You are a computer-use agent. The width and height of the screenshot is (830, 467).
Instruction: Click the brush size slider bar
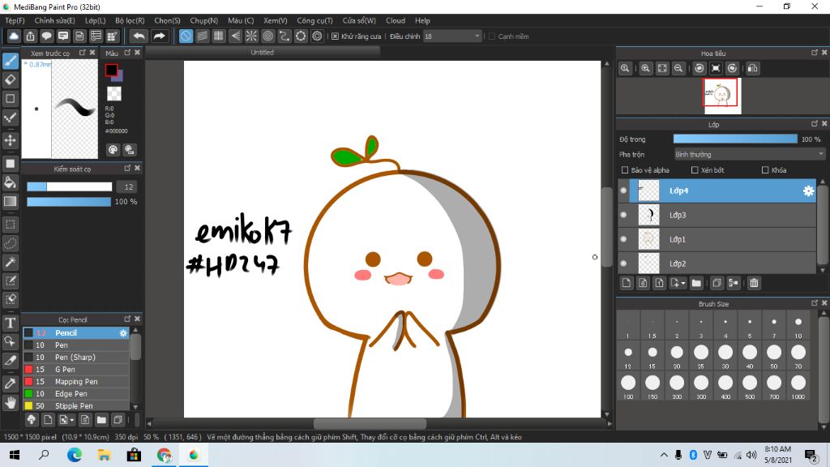click(x=70, y=187)
